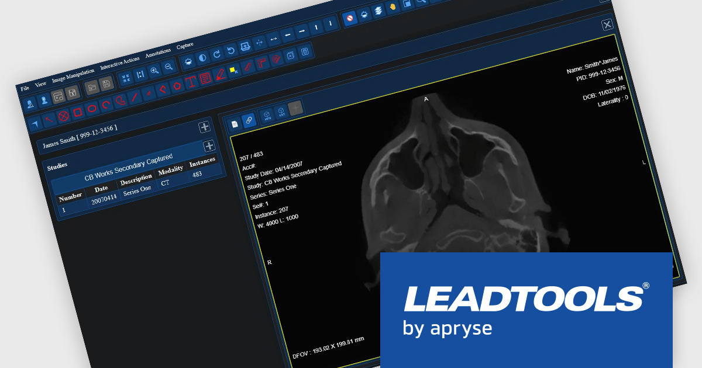
Task: Select the CB Works Secondary Captured study header
Action: click(129, 168)
